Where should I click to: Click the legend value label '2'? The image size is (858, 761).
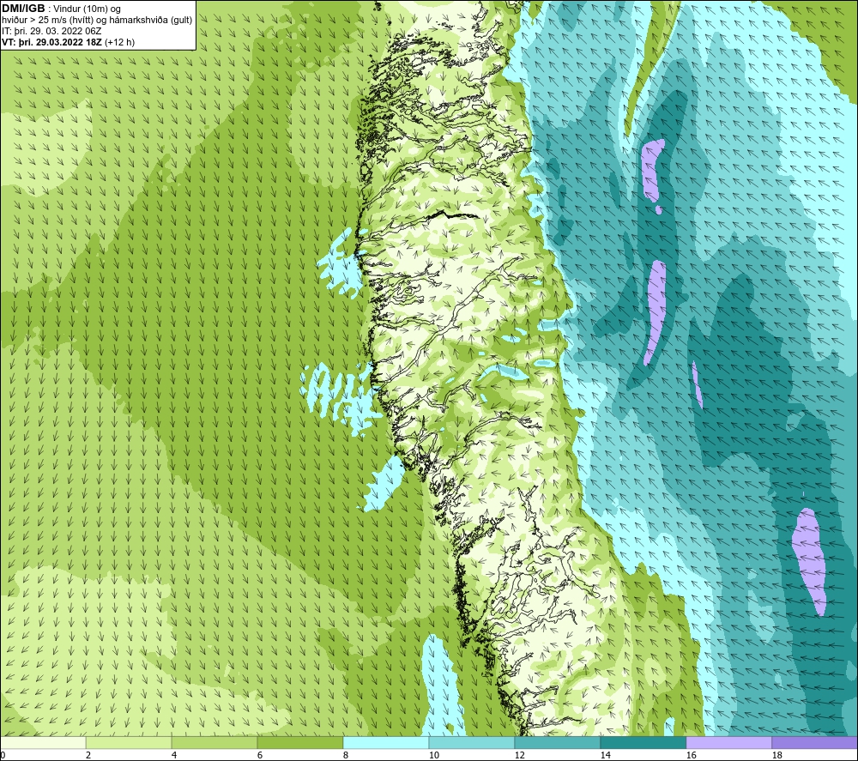(x=88, y=756)
